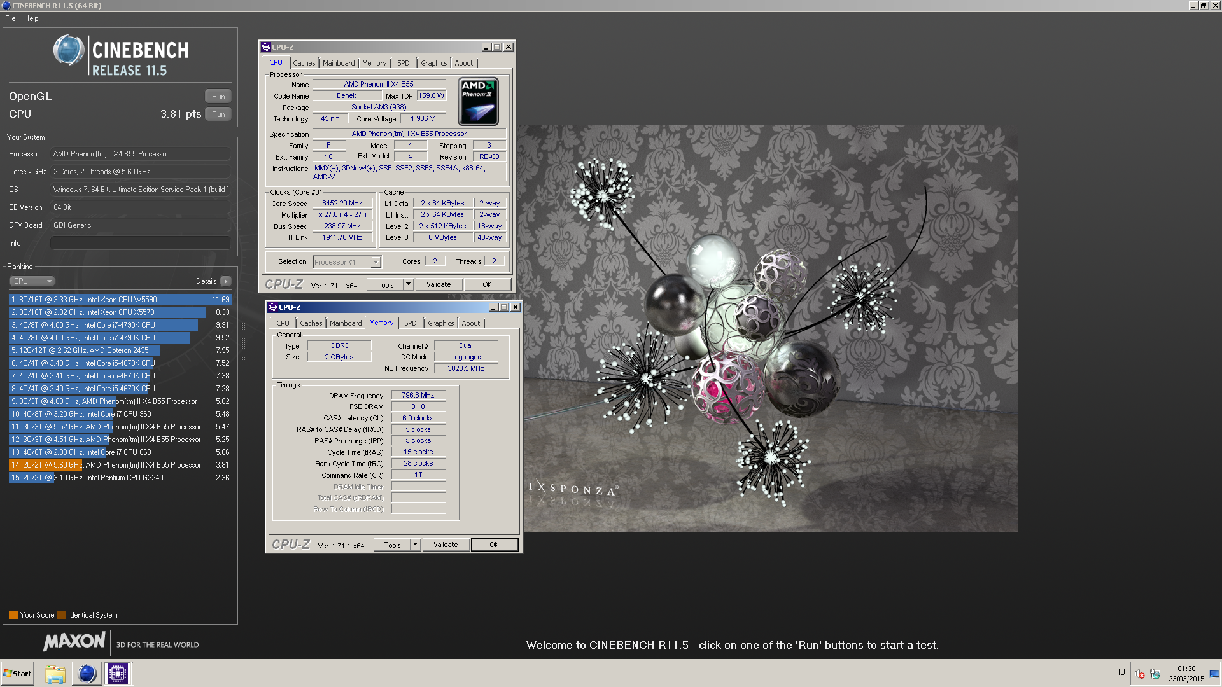Viewport: 1222px width, 687px height.
Task: Click the Info input field
Action: 141,243
